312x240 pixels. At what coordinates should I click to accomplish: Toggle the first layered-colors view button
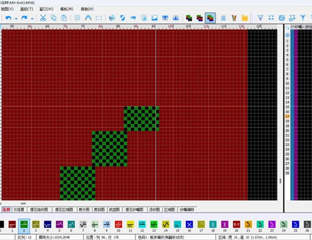(x=189, y=18)
